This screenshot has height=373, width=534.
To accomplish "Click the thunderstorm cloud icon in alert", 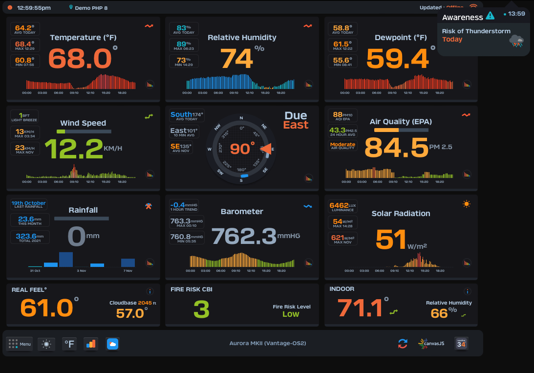I will click(516, 41).
